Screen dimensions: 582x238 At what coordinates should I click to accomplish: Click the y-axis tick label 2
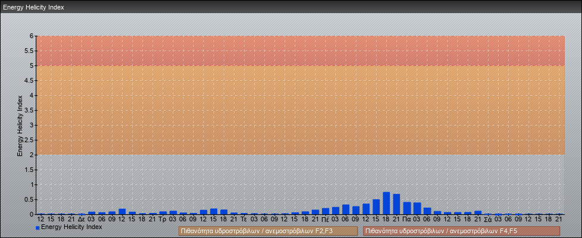tap(31, 155)
